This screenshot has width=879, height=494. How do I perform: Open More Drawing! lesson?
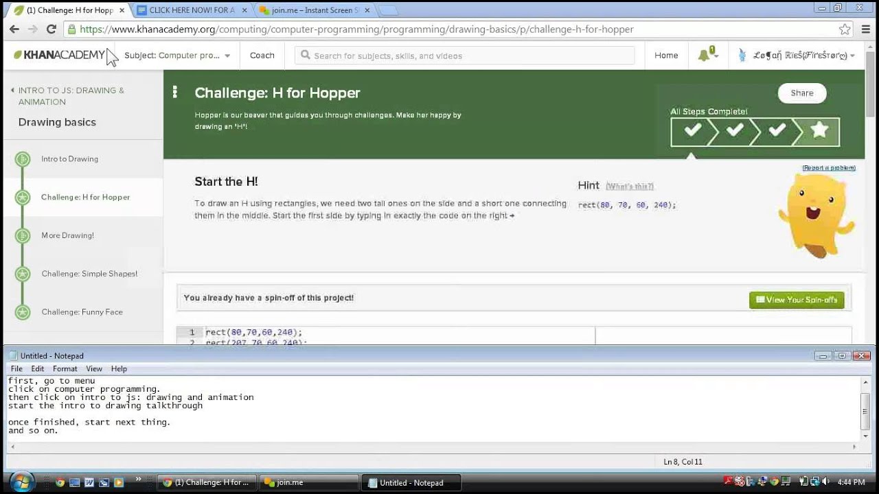click(67, 235)
